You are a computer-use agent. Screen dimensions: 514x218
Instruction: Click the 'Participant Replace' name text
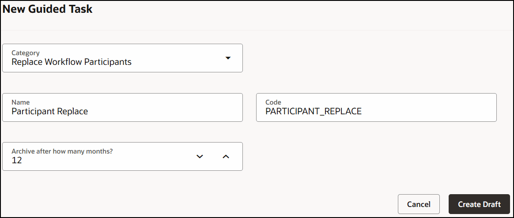point(49,112)
